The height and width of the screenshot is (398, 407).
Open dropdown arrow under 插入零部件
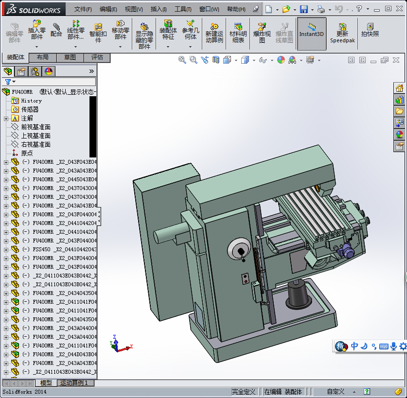tap(37, 47)
